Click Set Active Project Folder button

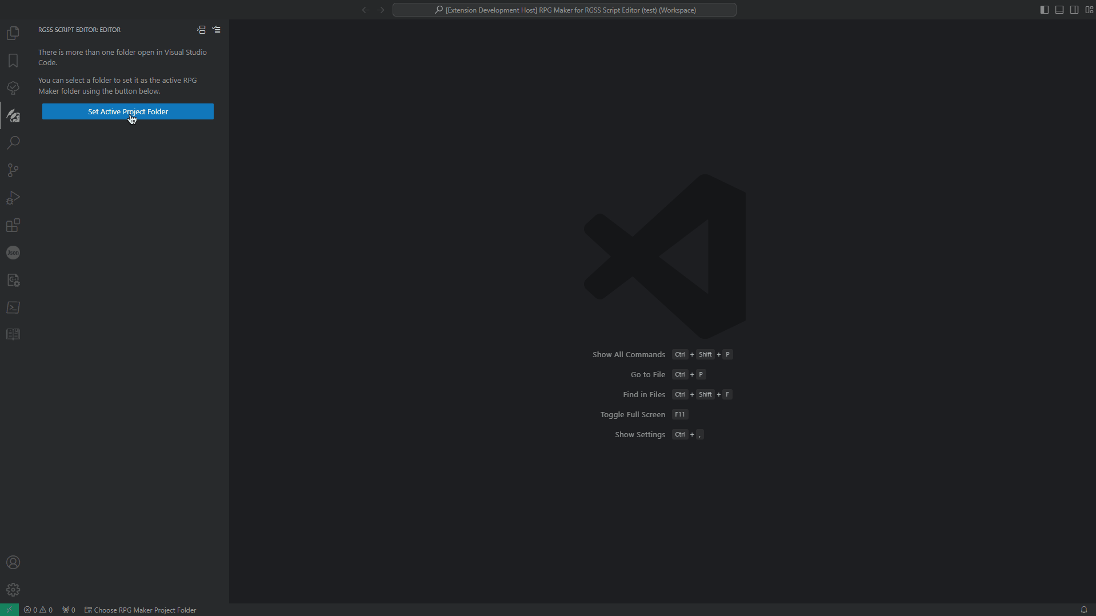pos(128,111)
